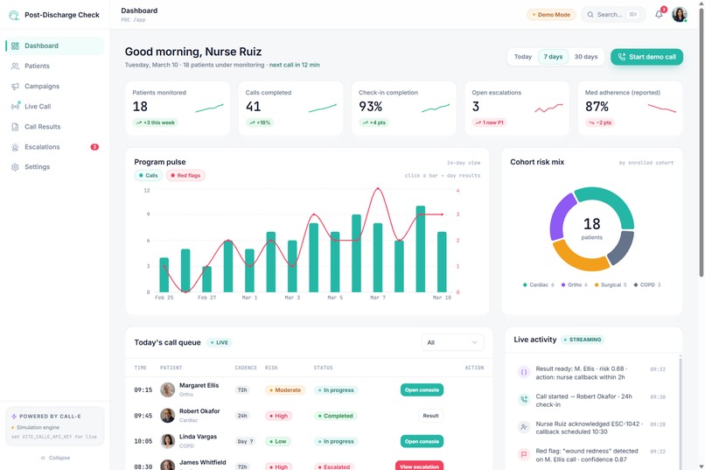Screen dimensions: 705x470
Task: Start demo call button
Action: pos(646,57)
